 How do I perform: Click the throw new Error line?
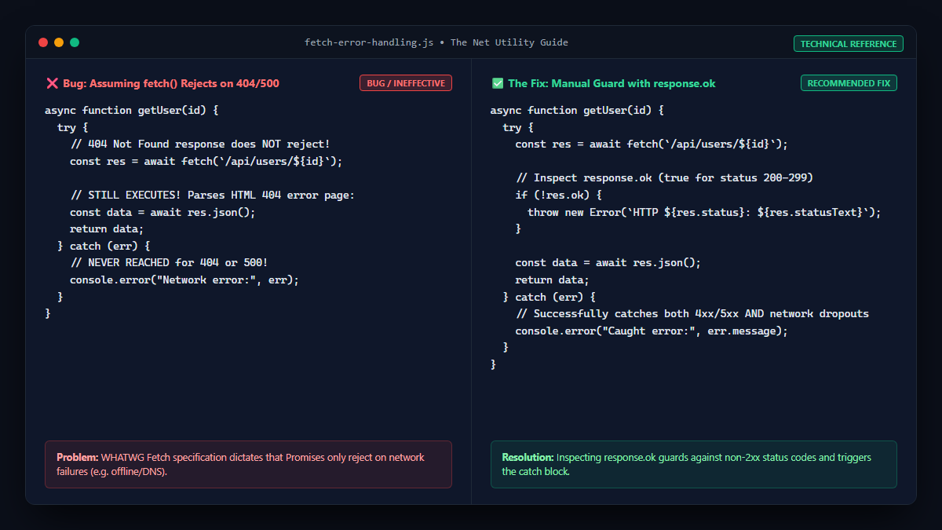[x=704, y=212]
